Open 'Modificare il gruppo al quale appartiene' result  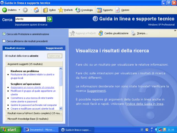tap(33, 93)
